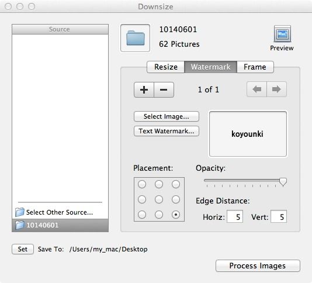Select middle-right watermark placement

point(176,199)
